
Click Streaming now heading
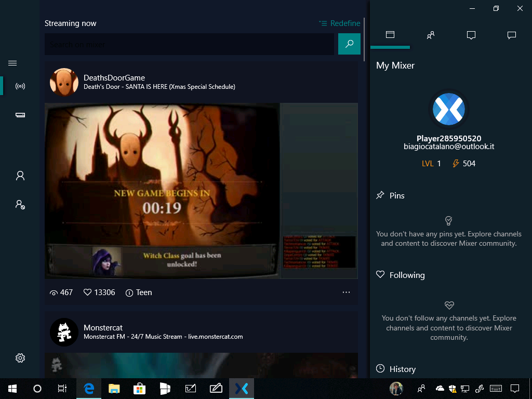(x=71, y=23)
